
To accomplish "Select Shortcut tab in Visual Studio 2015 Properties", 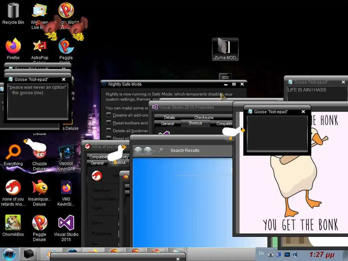I will point(195,123).
